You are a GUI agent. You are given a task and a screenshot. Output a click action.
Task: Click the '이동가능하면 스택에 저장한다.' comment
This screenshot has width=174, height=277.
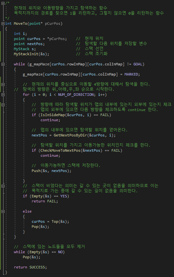(x=66, y=165)
